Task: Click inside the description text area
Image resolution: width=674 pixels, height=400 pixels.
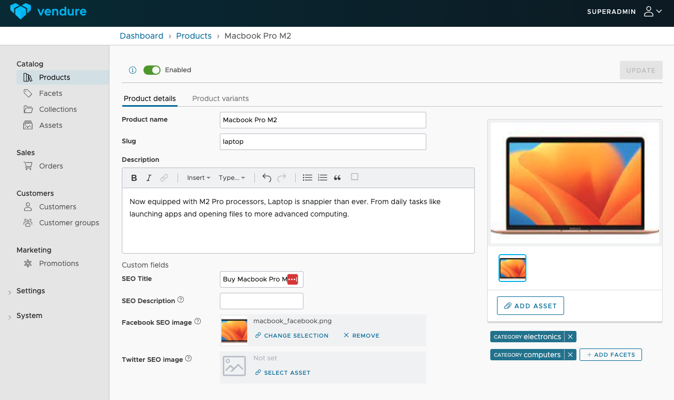Action: 298,221
